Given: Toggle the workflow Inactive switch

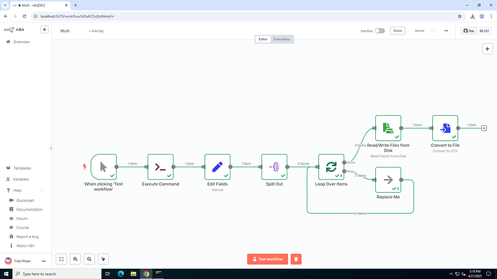Looking at the screenshot, I should point(380,31).
